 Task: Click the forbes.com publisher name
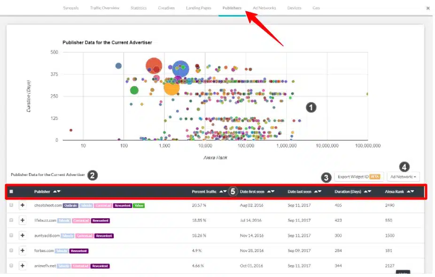click(x=44, y=250)
